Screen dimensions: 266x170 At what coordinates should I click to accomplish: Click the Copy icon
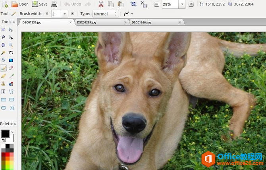[x=111, y=4]
